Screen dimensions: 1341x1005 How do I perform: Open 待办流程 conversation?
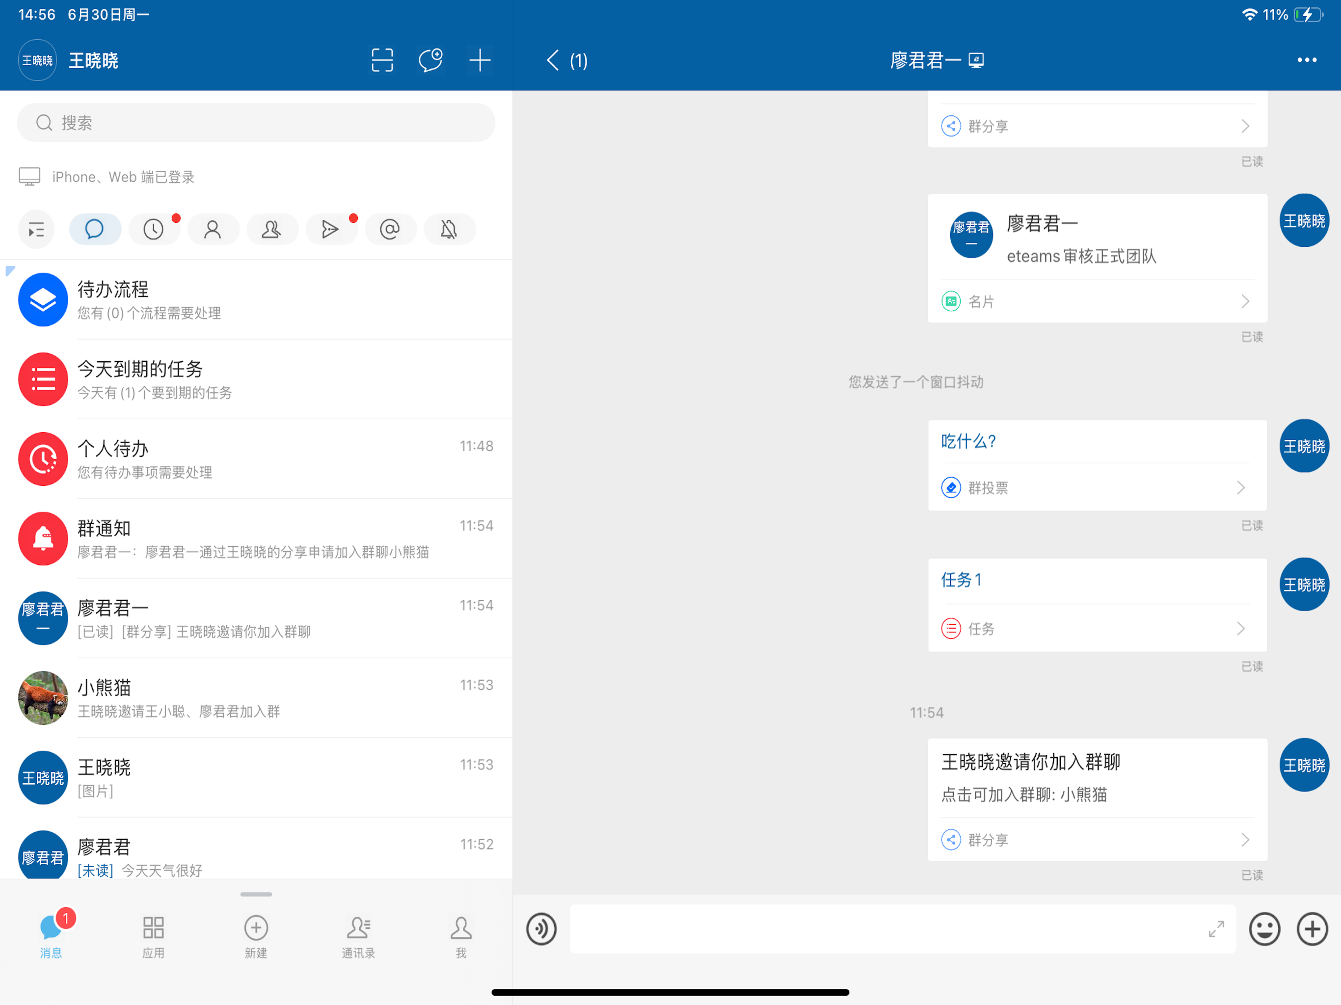click(x=256, y=300)
